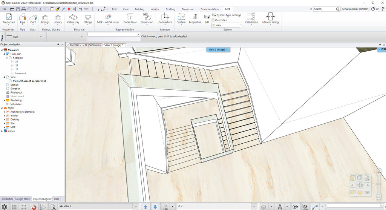Pin the Project navigator panel
This screenshot has width=386, height=210.
click(x=58, y=44)
